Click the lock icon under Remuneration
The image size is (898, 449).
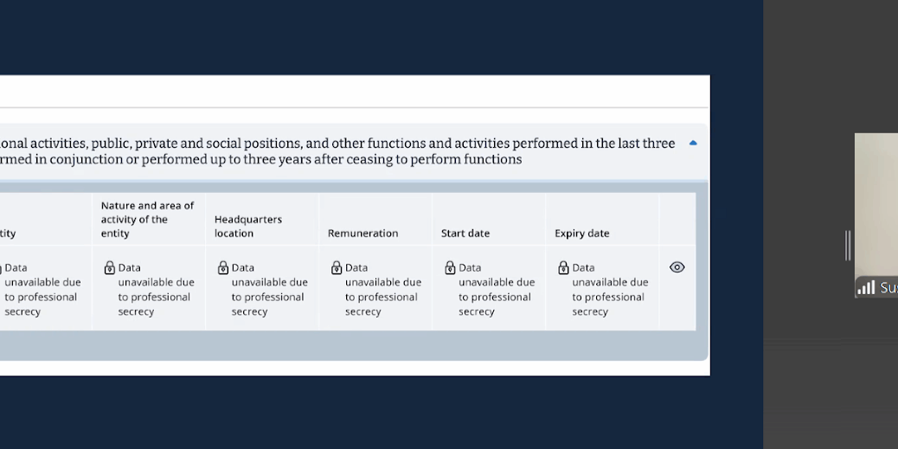(337, 268)
